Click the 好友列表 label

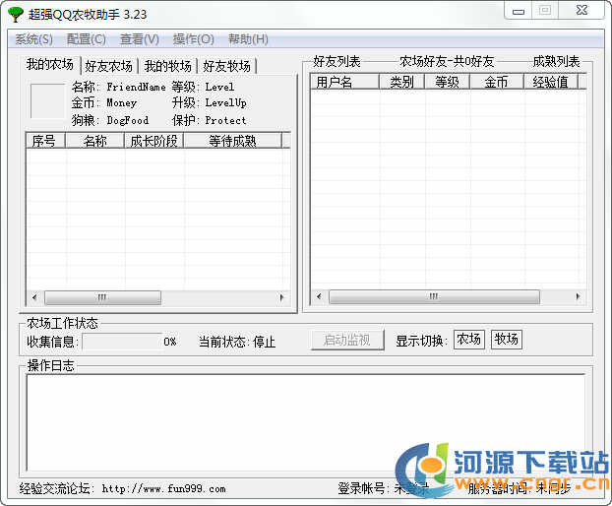(x=337, y=61)
